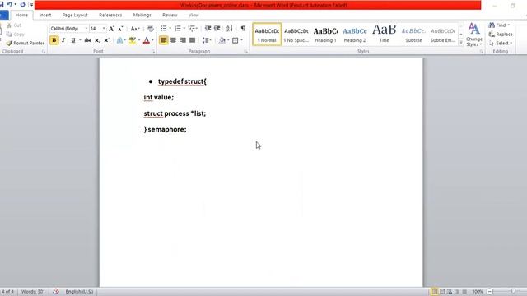Apply text highlight color
527x296 pixels.
(x=133, y=40)
